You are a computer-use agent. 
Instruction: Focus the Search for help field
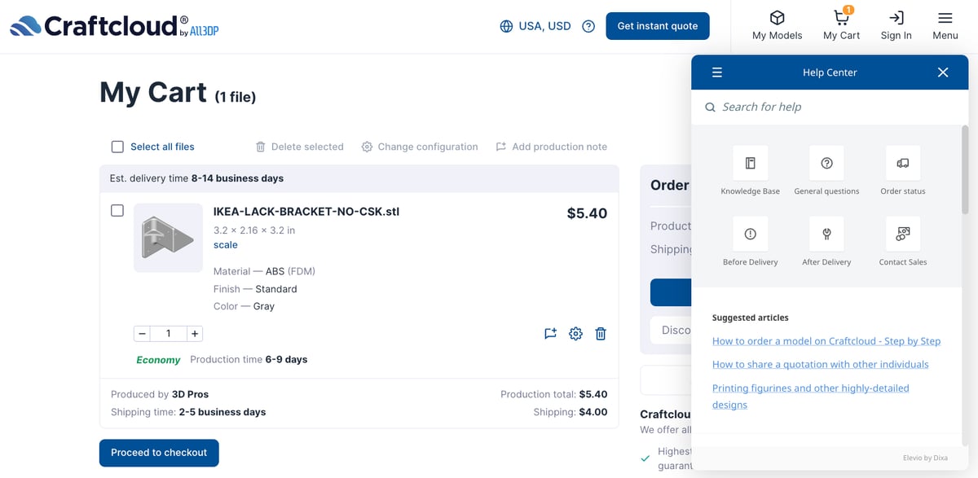[x=830, y=107]
